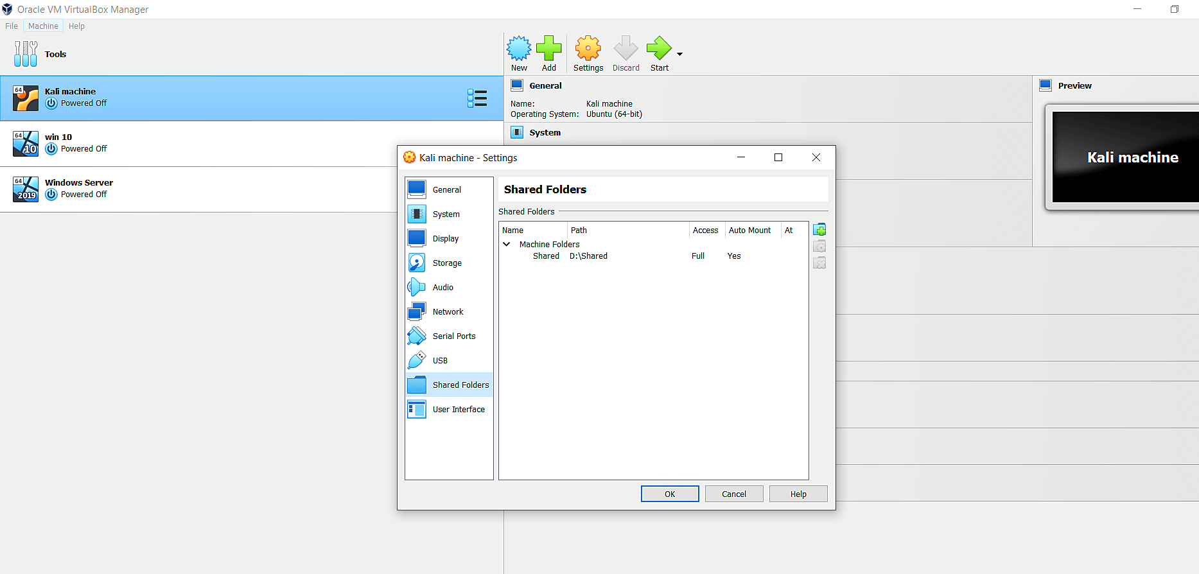Click the VirtualBox Manager title bar icon
This screenshot has height=574, width=1199.
point(7,9)
